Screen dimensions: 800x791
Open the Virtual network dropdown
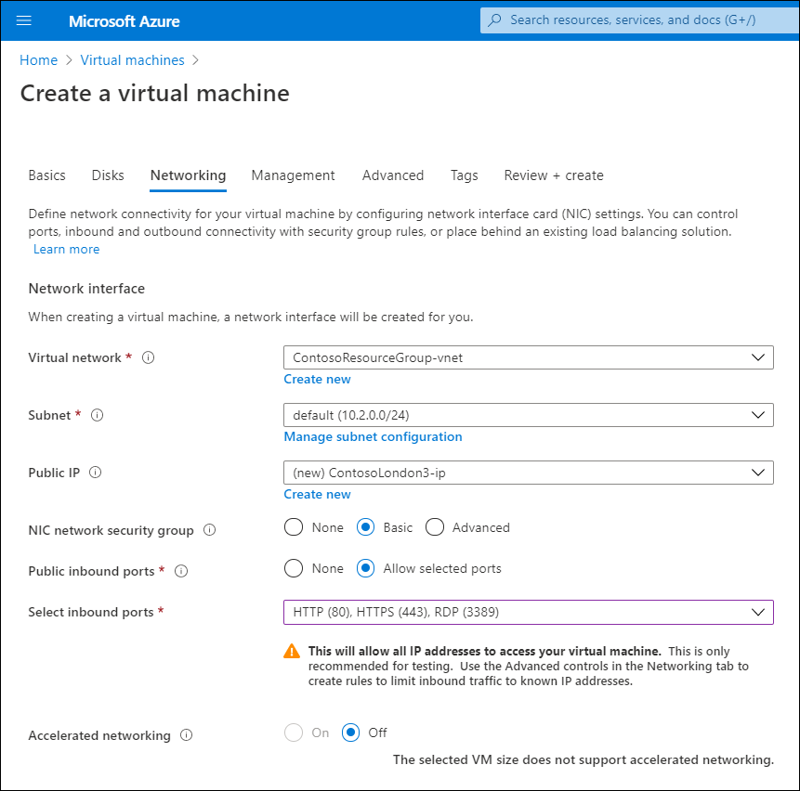point(528,357)
